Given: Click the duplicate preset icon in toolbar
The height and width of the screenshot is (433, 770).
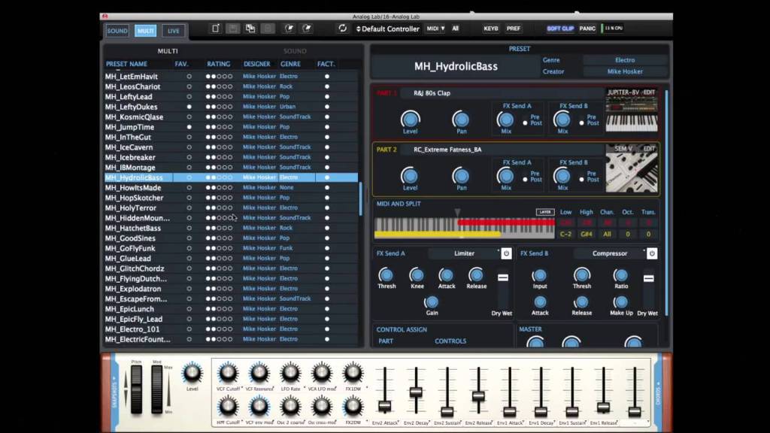Looking at the screenshot, I should click(250, 29).
